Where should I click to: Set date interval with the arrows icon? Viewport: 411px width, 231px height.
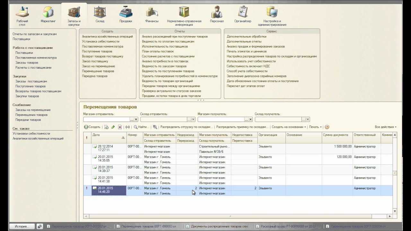tap(127, 127)
